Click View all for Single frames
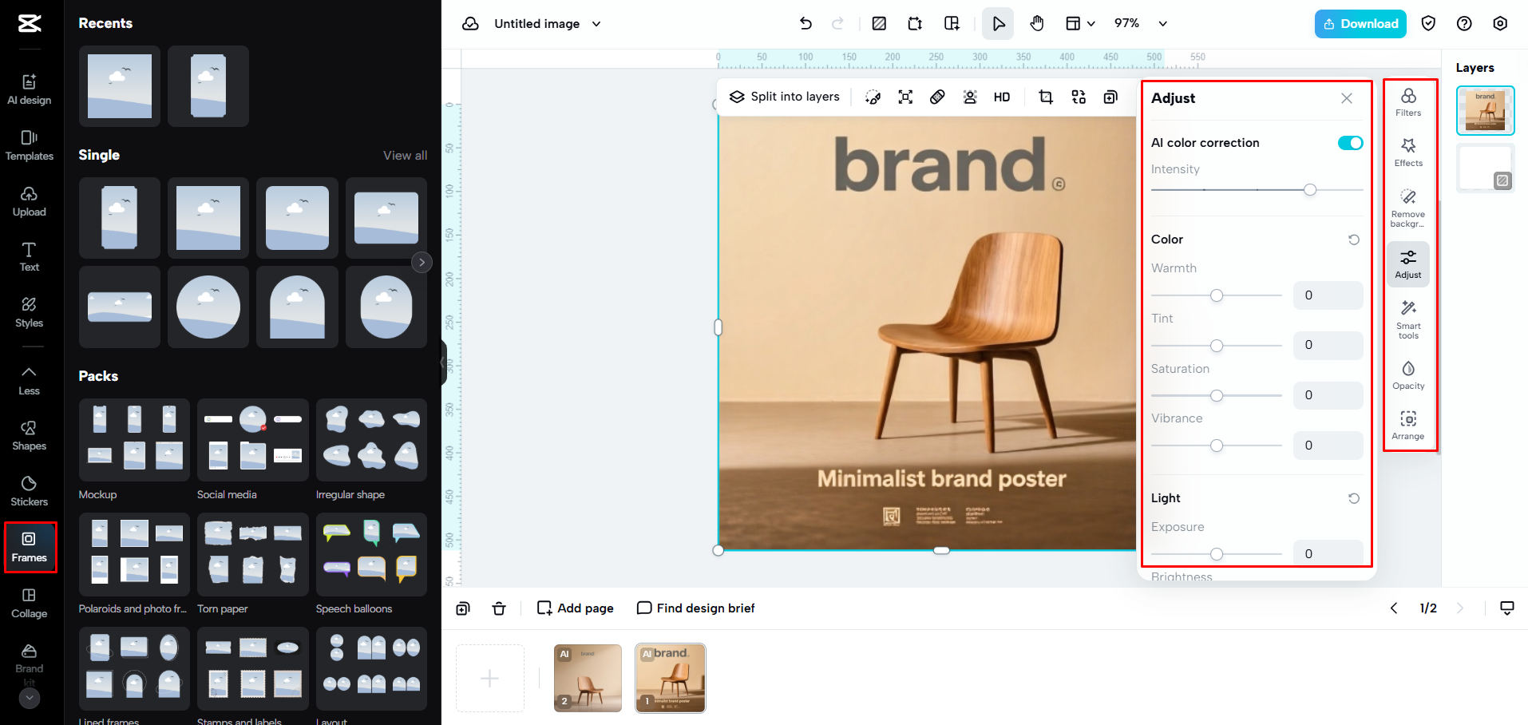Image resolution: width=1528 pixels, height=725 pixels. click(x=405, y=156)
